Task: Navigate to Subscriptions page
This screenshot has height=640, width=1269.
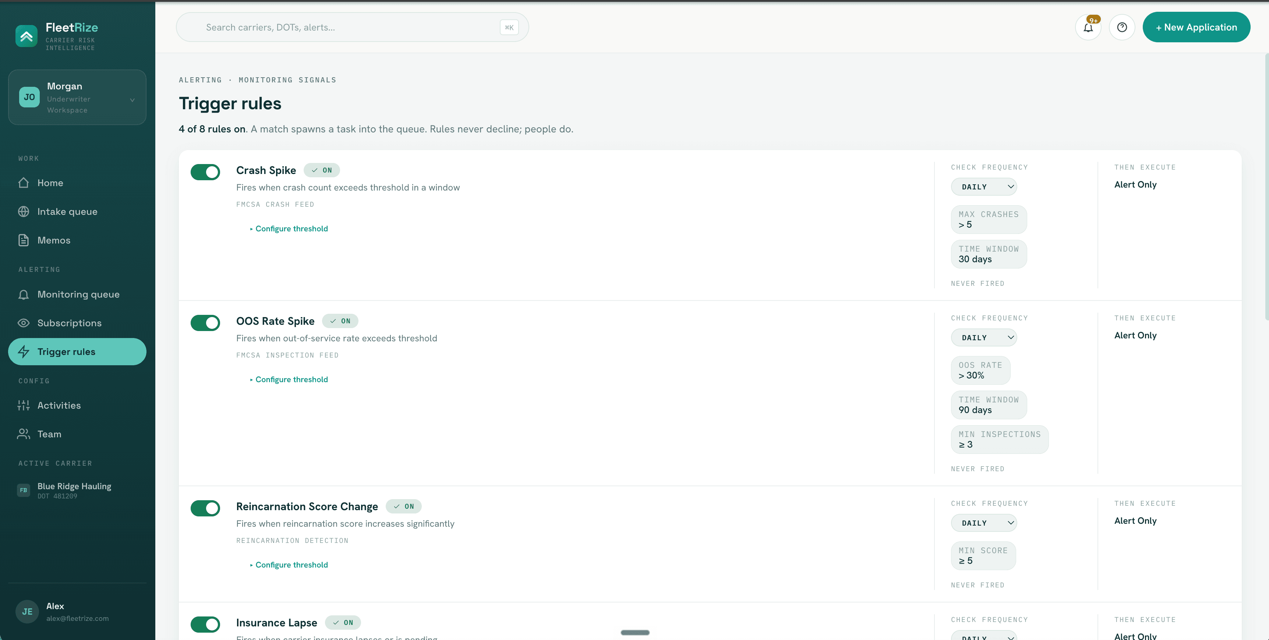Action: pyautogui.click(x=77, y=323)
